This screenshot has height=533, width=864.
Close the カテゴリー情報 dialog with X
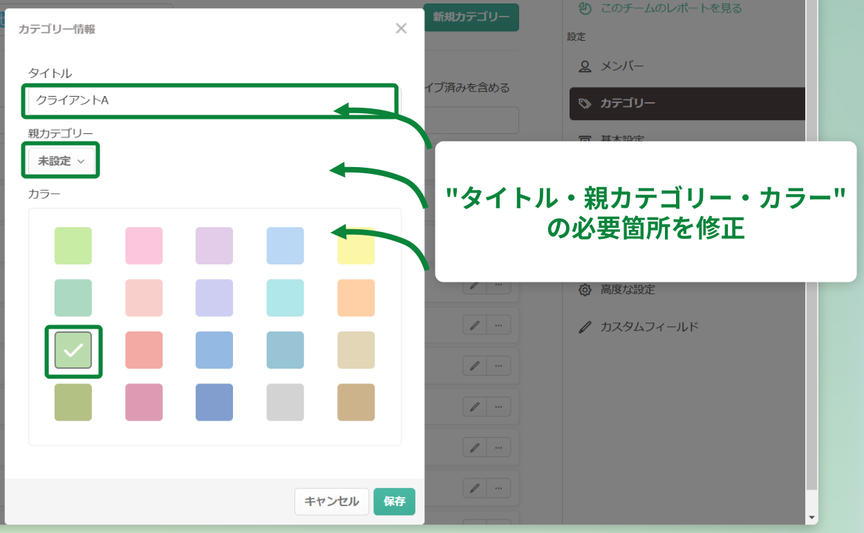click(401, 28)
